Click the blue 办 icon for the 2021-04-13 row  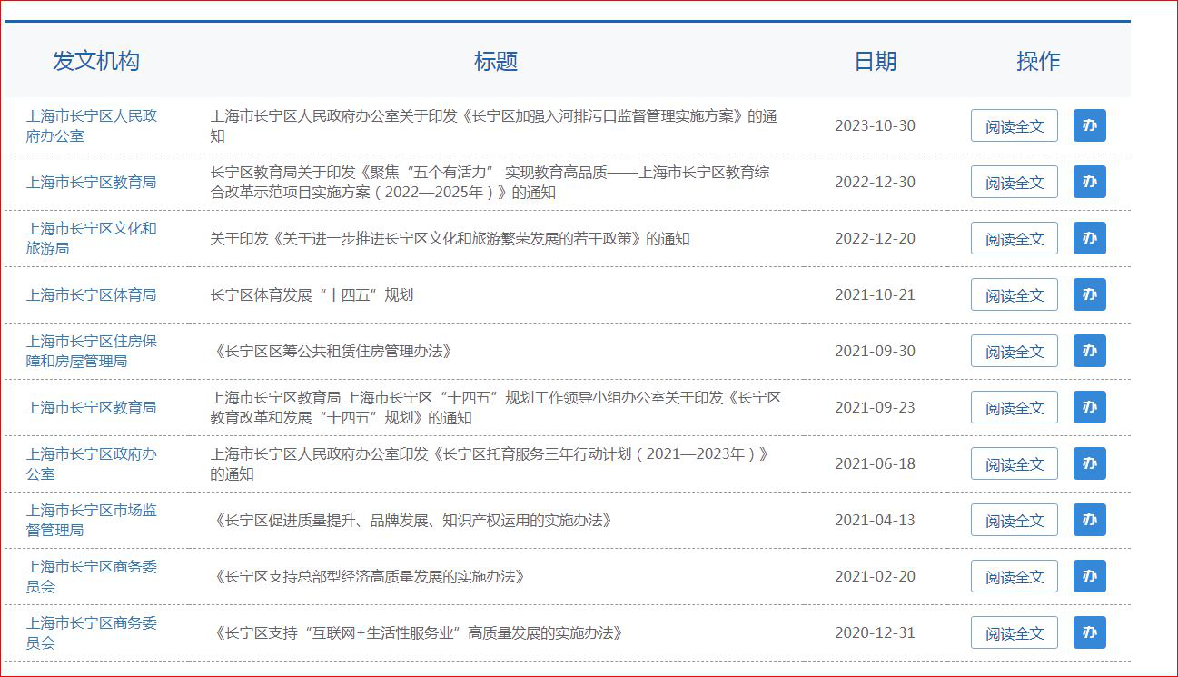(1090, 520)
